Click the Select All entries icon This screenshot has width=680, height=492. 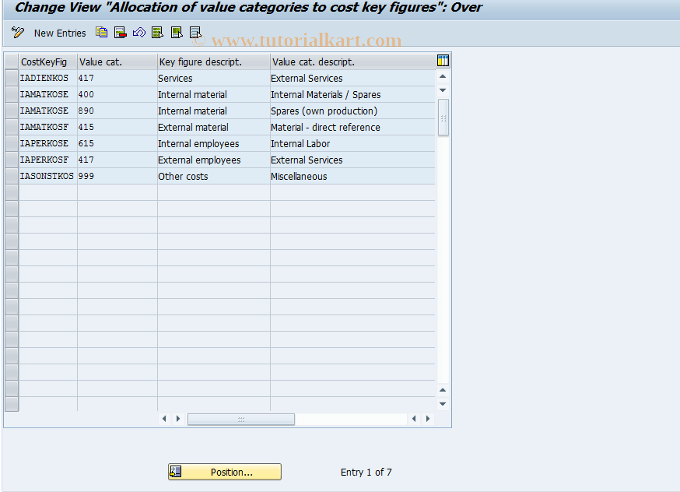pos(157,33)
